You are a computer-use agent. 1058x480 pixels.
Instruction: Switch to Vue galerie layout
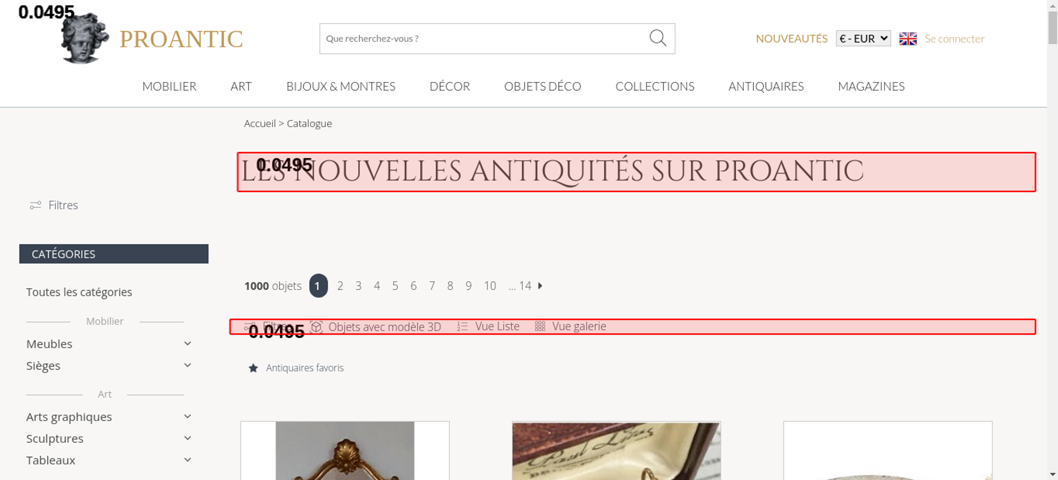570,327
